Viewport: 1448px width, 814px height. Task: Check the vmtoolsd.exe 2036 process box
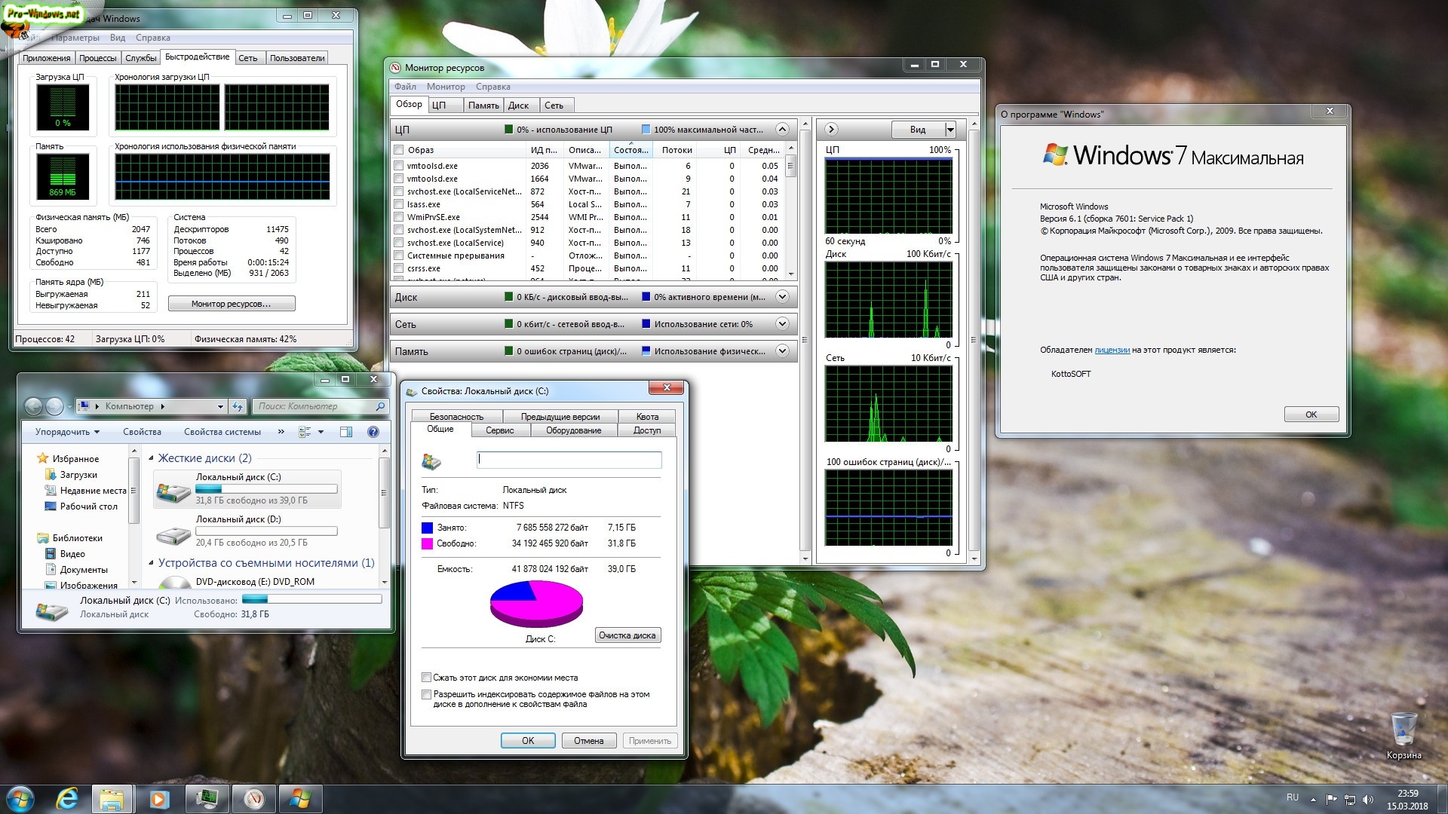point(399,166)
